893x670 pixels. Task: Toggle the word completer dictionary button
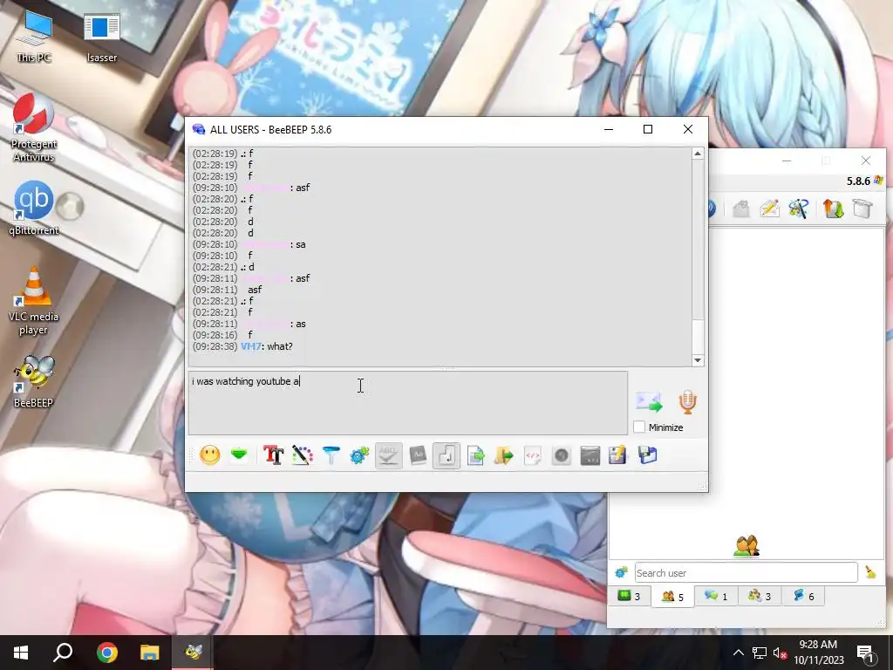pos(418,455)
